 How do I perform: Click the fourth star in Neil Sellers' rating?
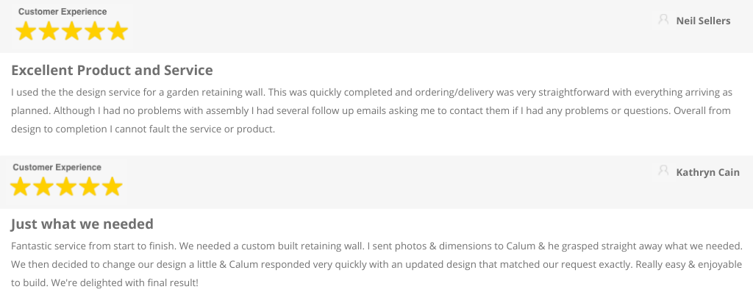pyautogui.click(x=95, y=32)
